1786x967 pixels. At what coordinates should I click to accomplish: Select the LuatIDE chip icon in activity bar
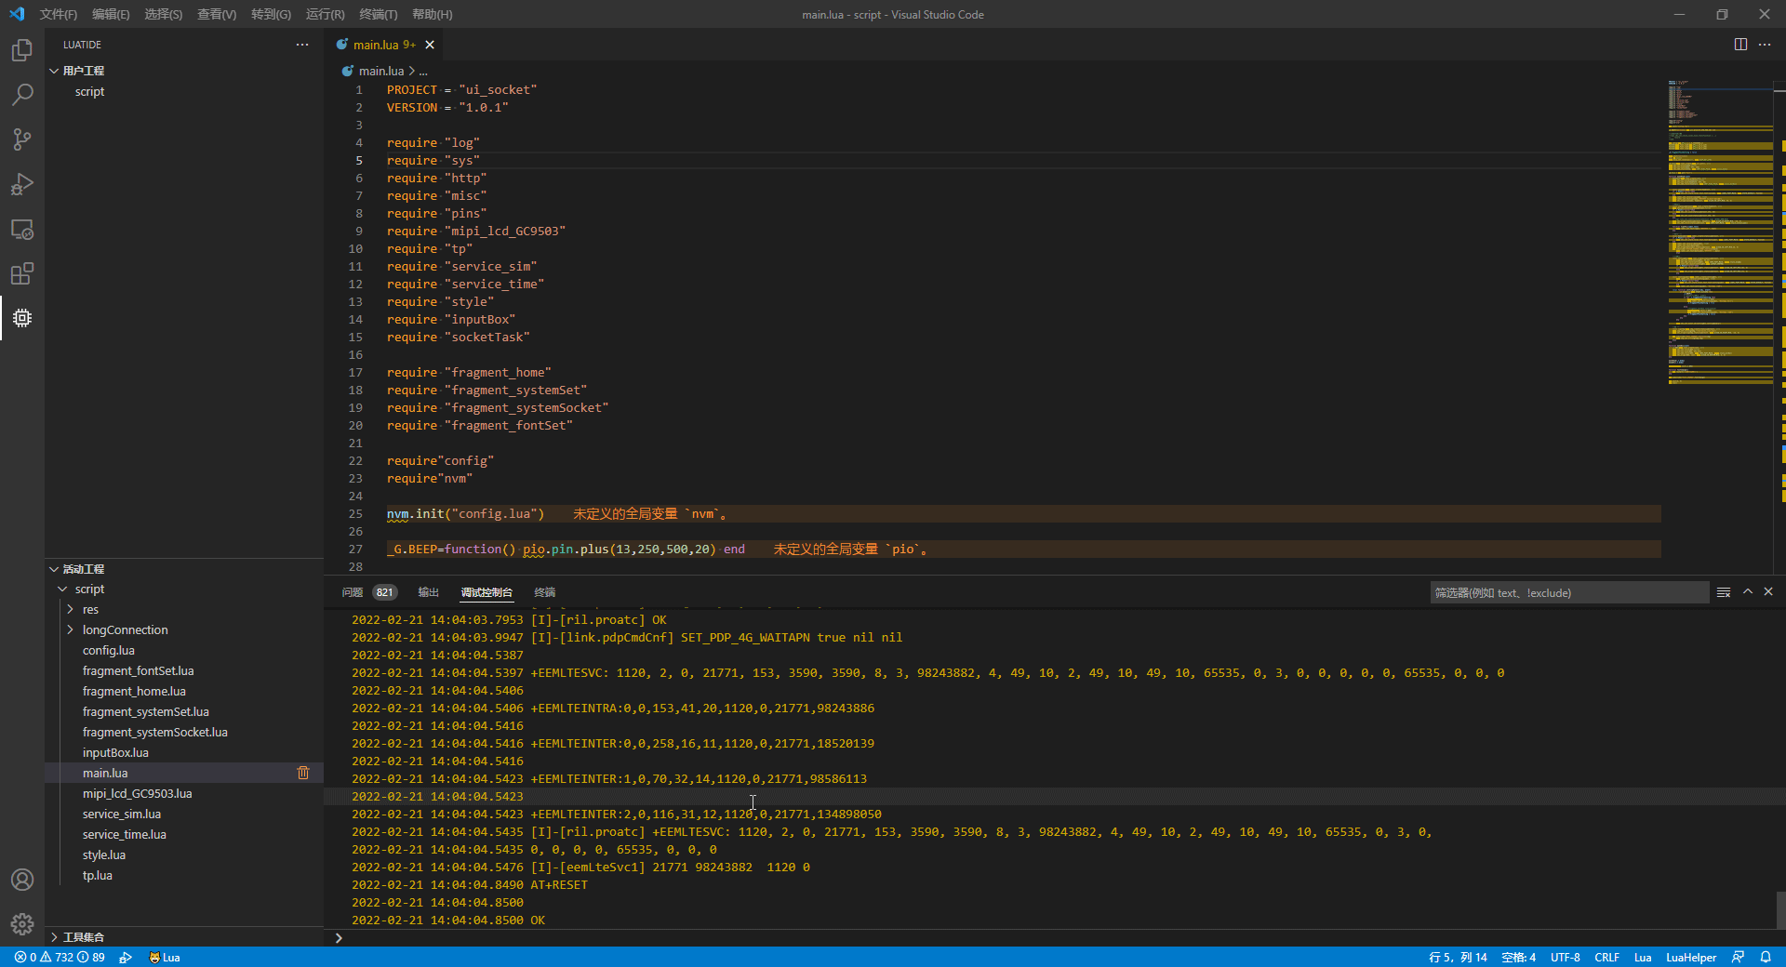pyautogui.click(x=22, y=318)
